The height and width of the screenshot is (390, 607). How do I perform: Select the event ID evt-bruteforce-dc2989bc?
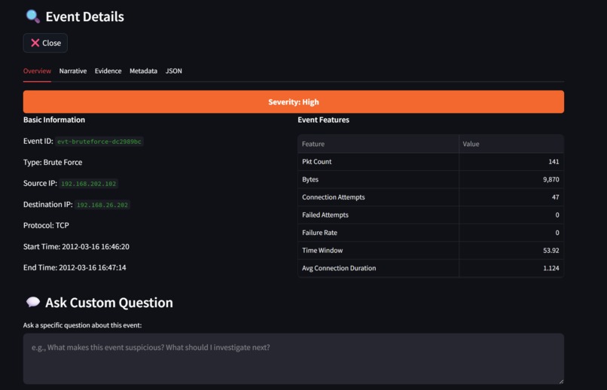pos(99,142)
